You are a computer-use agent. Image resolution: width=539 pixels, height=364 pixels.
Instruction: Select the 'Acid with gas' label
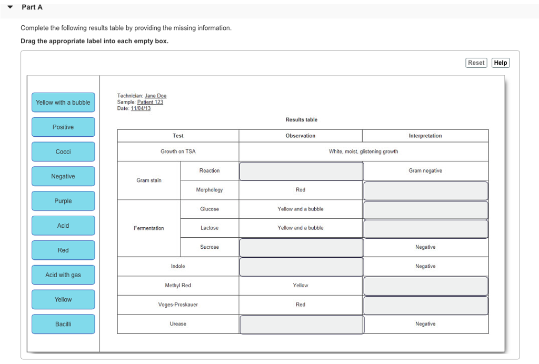point(63,275)
